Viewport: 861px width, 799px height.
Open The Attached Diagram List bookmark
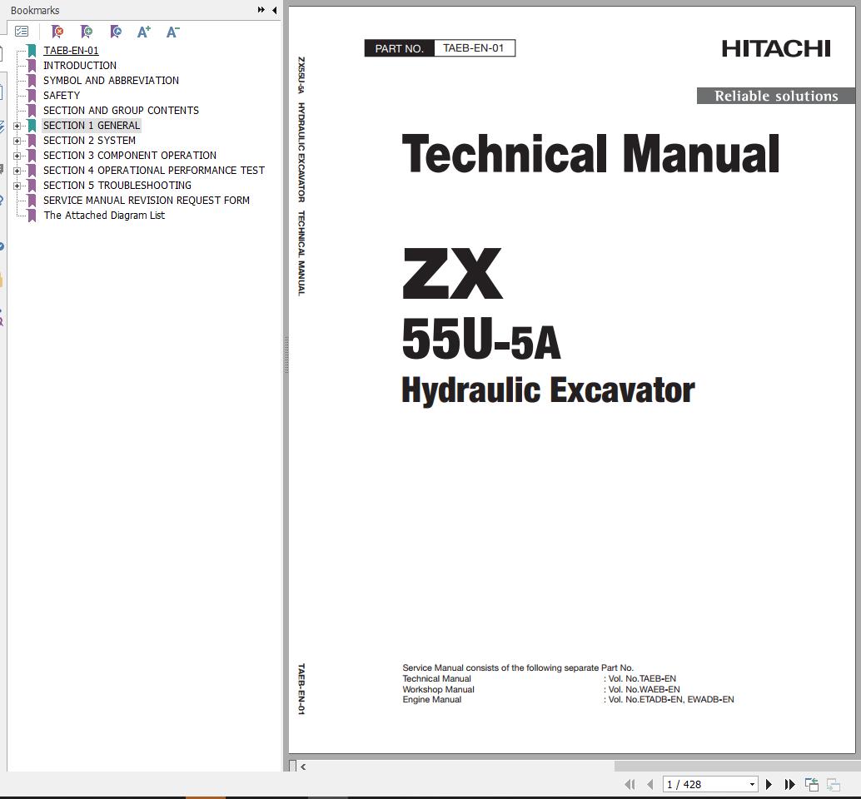click(104, 215)
